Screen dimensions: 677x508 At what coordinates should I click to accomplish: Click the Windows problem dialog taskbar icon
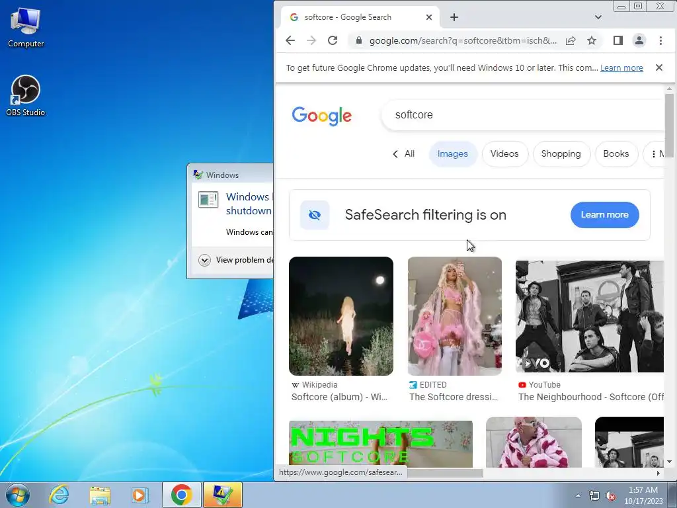pyautogui.click(x=223, y=495)
